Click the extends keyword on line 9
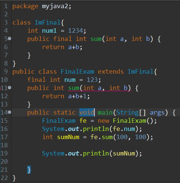This screenshot has width=180, height=183. pyautogui.click(x=111, y=72)
